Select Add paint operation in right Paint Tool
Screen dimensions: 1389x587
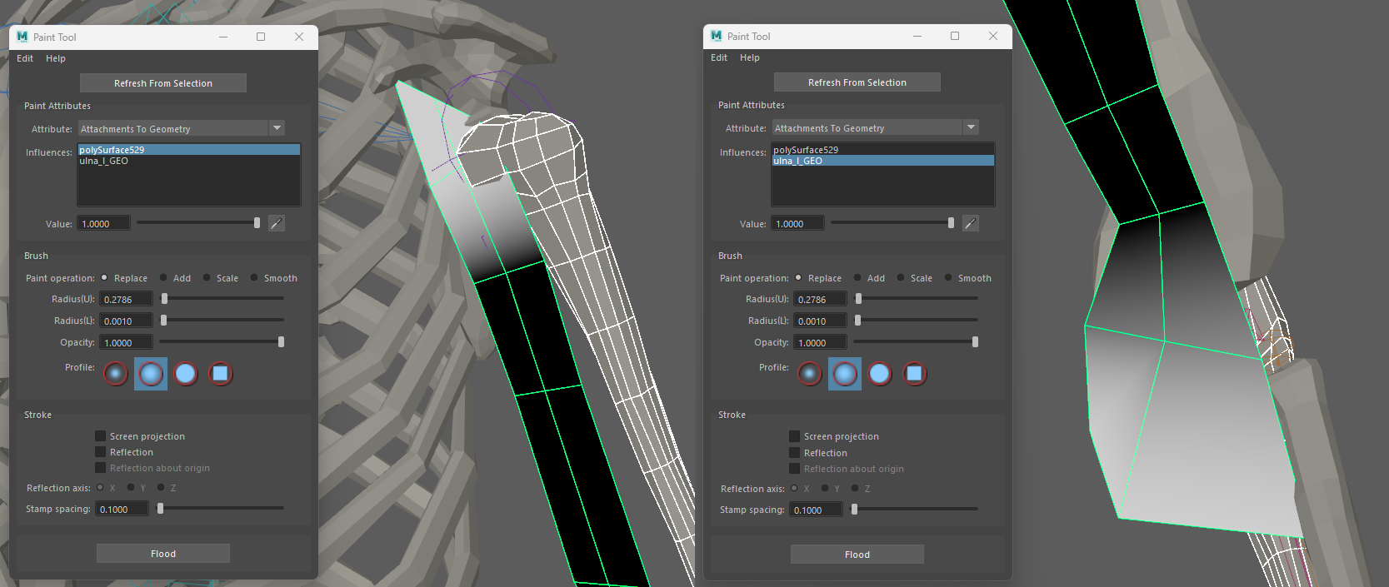(857, 278)
